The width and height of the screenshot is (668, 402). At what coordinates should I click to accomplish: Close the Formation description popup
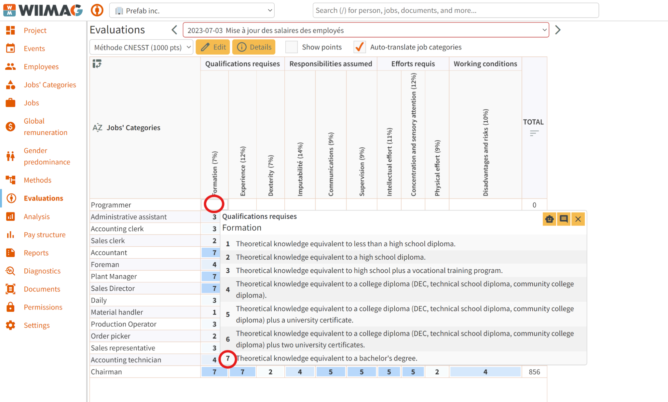click(x=578, y=219)
